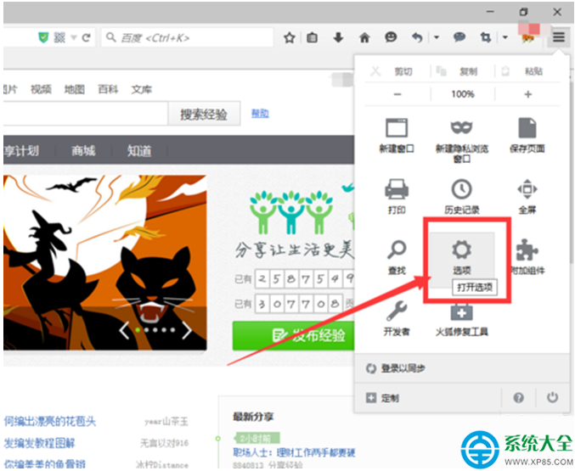The image size is (575, 471).
Task: Switch to 地图 tab
Action: point(75,89)
